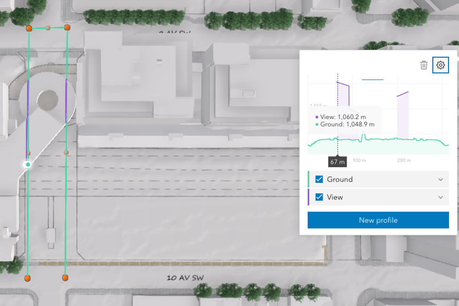The height and width of the screenshot is (306, 459).
Task: Click the trash icon to delete the profile
Action: click(424, 65)
